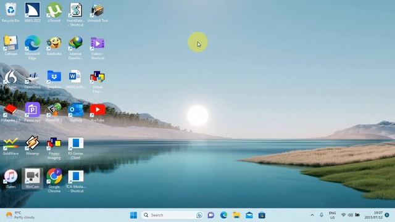Select the uTorrent desktop shortcut
Screen dimensions: 395x222
[x=54, y=12]
